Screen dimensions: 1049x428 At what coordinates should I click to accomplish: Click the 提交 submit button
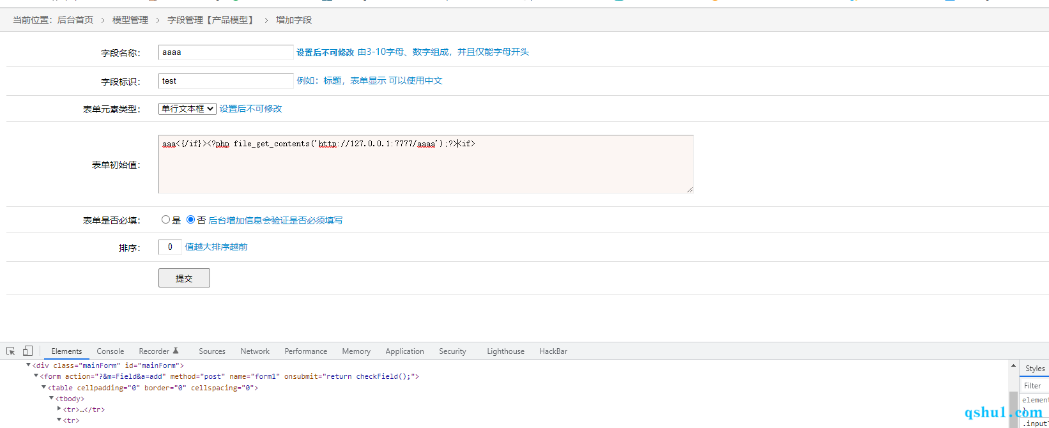point(184,278)
